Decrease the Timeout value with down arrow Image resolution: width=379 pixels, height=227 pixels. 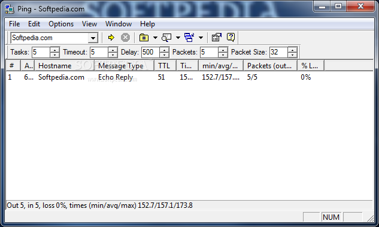[113, 55]
